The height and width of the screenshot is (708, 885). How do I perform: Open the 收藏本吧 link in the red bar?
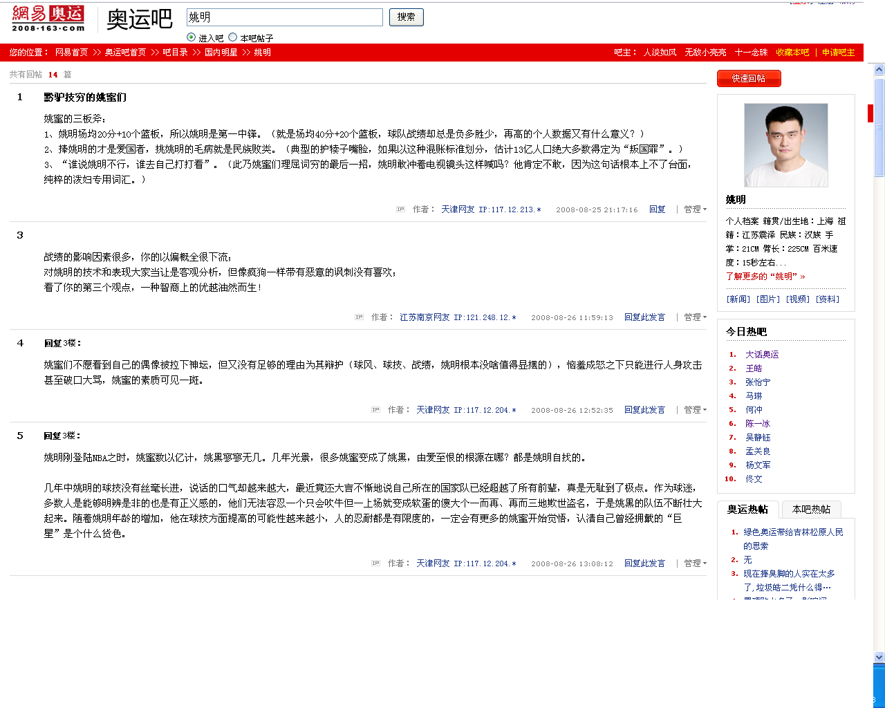click(x=792, y=53)
